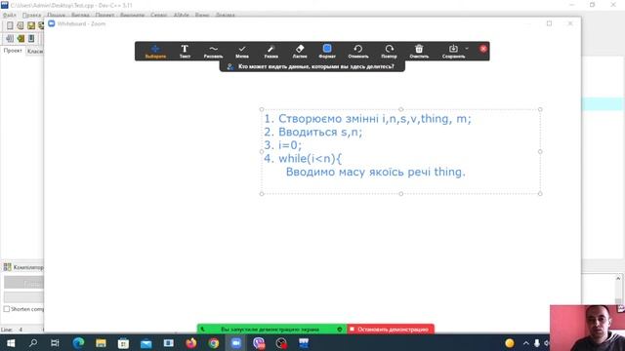Switch to Класи tab in Dev-C++ sidebar
This screenshot has width=625, height=351.
pos(35,52)
